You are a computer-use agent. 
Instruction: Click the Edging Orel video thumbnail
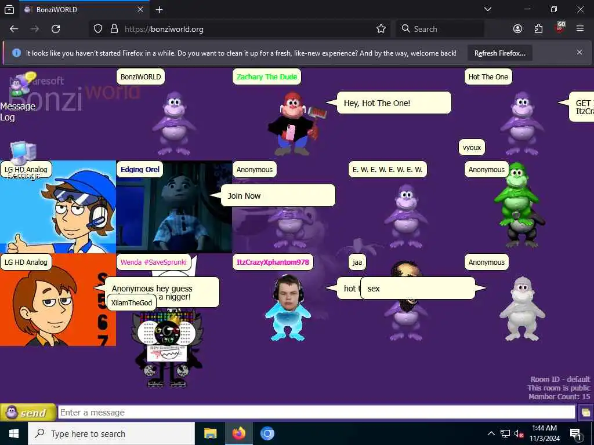click(174, 207)
